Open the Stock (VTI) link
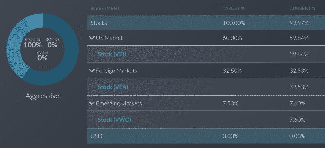Screen dimensions: 325x148 (112, 54)
